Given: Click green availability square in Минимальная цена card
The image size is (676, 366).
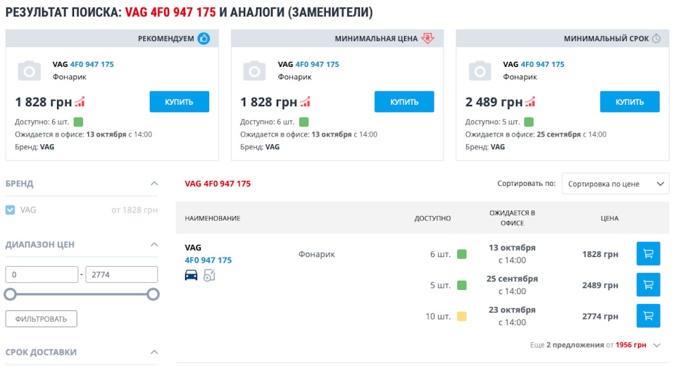Looking at the screenshot, I should click(304, 122).
